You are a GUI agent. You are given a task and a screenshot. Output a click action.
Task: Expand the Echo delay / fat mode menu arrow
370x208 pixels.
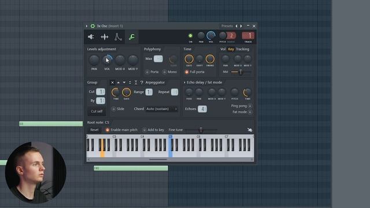pos(184,82)
